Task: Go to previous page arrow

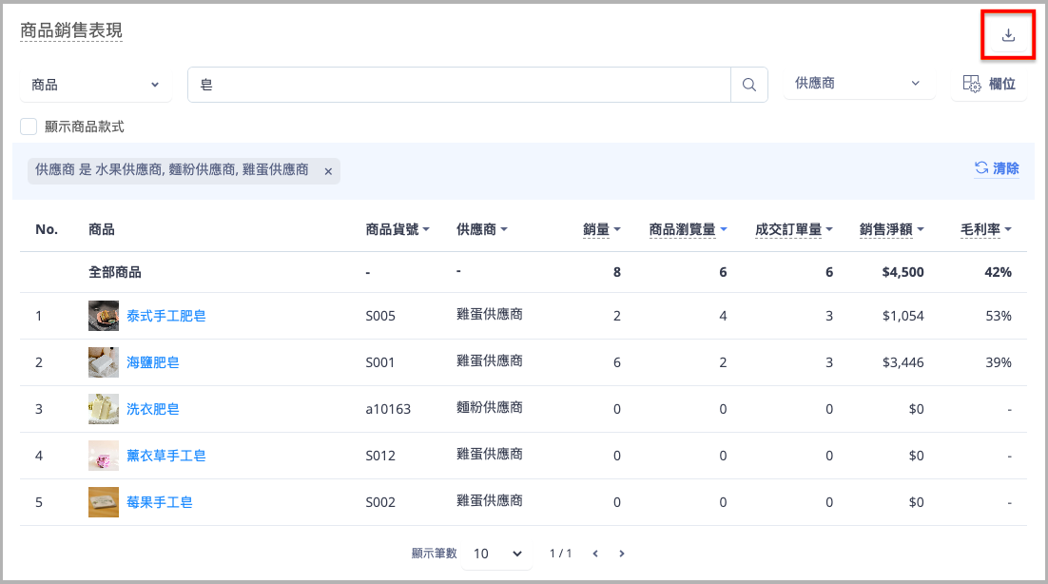Action: coord(595,554)
